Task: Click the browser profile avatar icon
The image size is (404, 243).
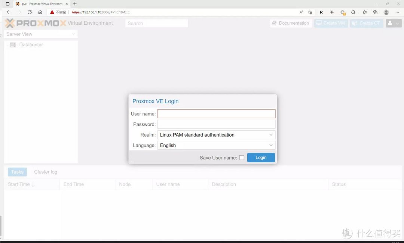Action: [386, 12]
